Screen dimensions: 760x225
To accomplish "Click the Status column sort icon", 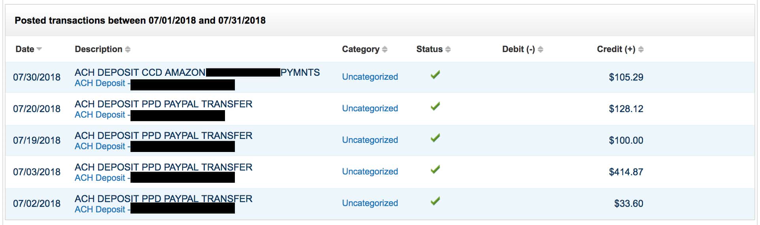I will point(448,49).
